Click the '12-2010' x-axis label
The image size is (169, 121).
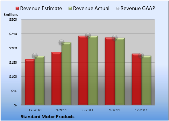(35, 110)
